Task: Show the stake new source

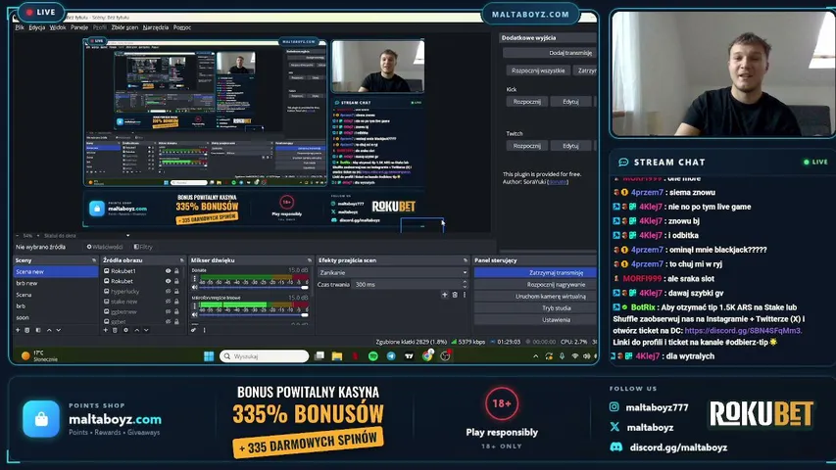Action: pos(168,302)
